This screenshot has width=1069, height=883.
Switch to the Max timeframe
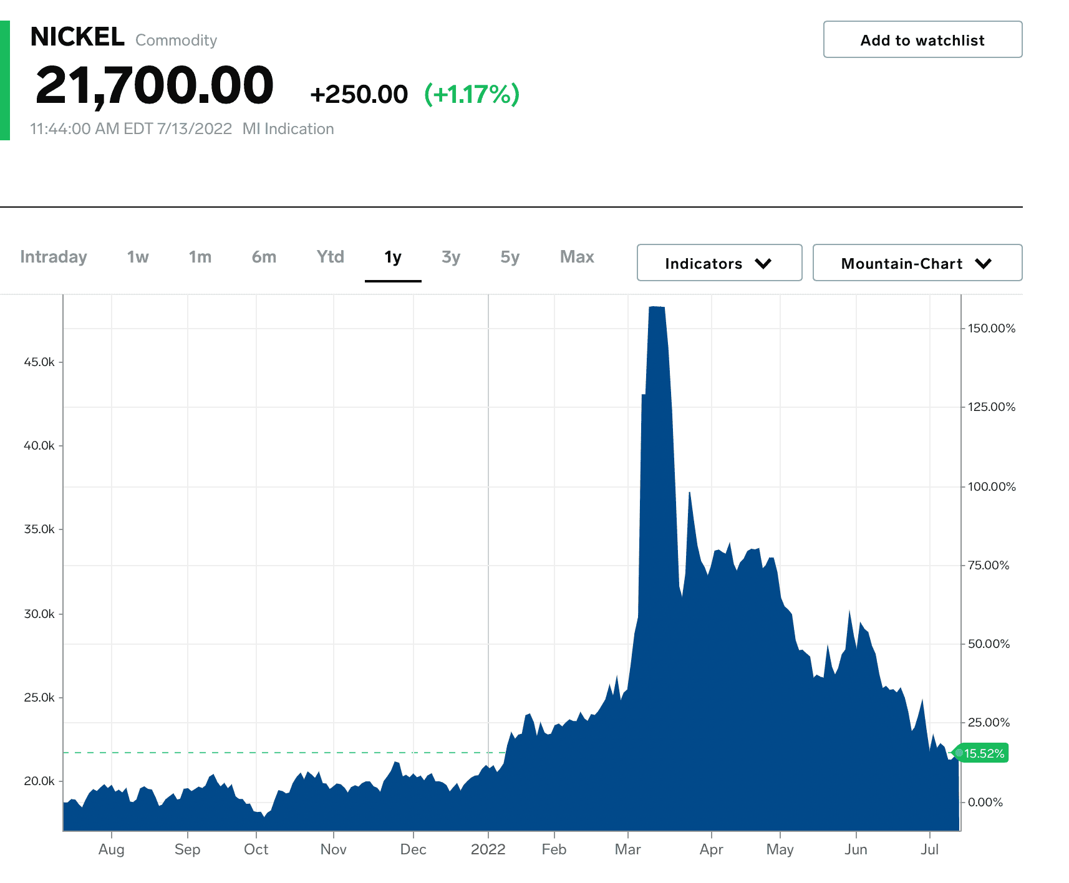click(x=576, y=256)
